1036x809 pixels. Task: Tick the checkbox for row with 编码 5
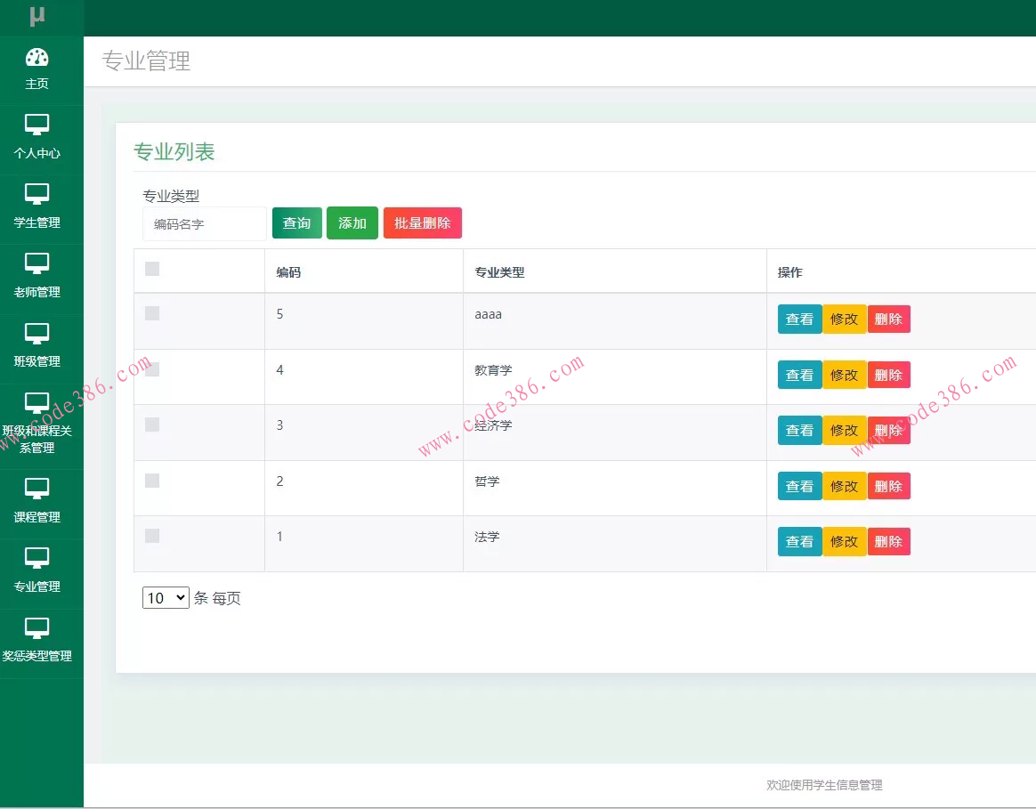[x=151, y=313]
